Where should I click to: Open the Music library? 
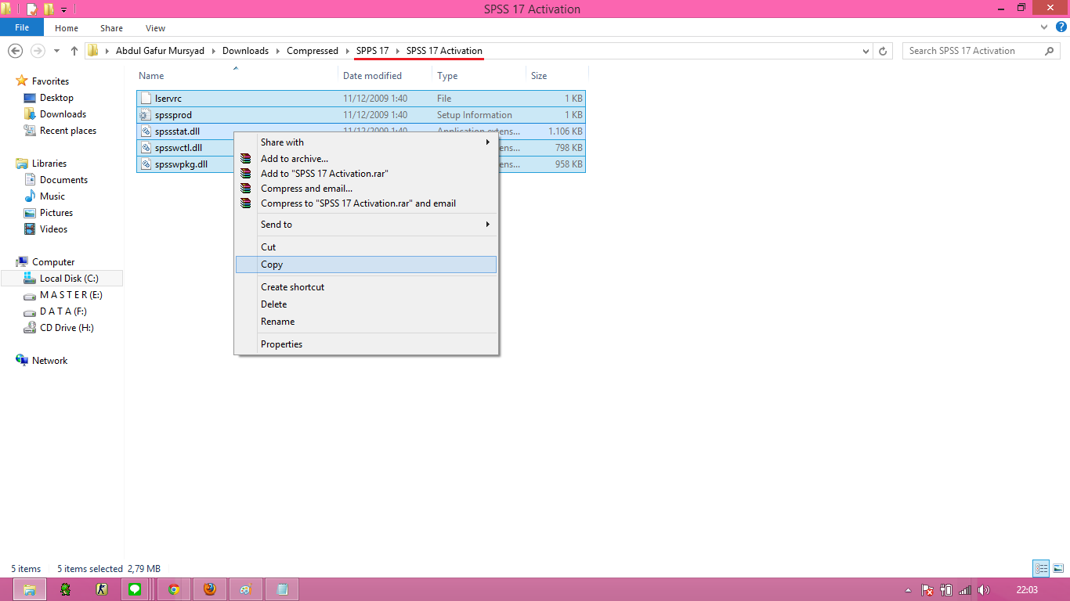point(52,196)
